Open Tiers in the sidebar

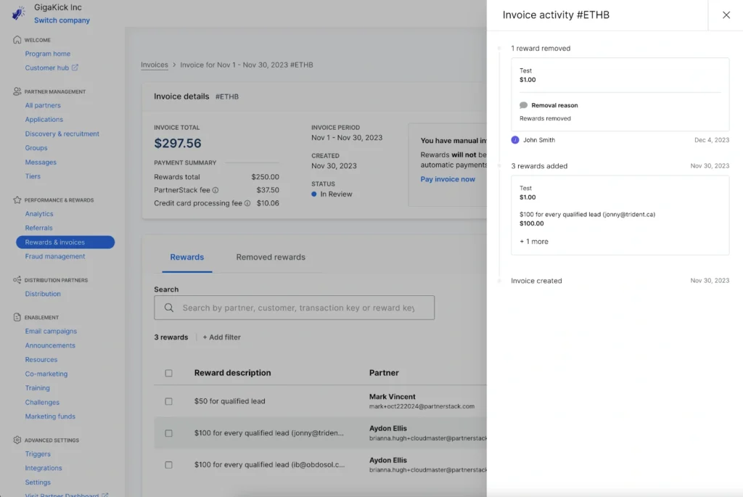[33, 176]
